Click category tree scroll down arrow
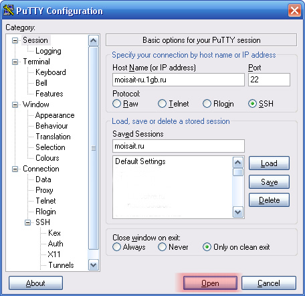 (x=94, y=265)
